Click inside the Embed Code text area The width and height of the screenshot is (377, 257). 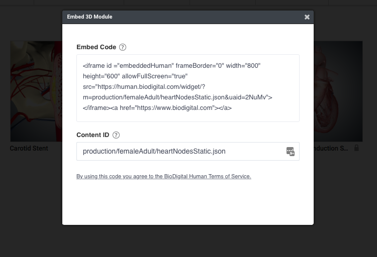click(x=188, y=88)
